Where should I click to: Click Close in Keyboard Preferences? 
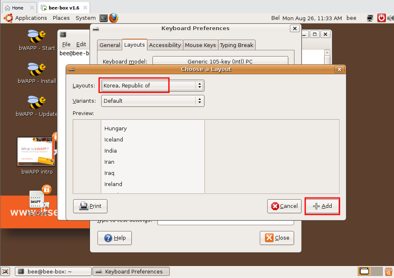(x=277, y=238)
